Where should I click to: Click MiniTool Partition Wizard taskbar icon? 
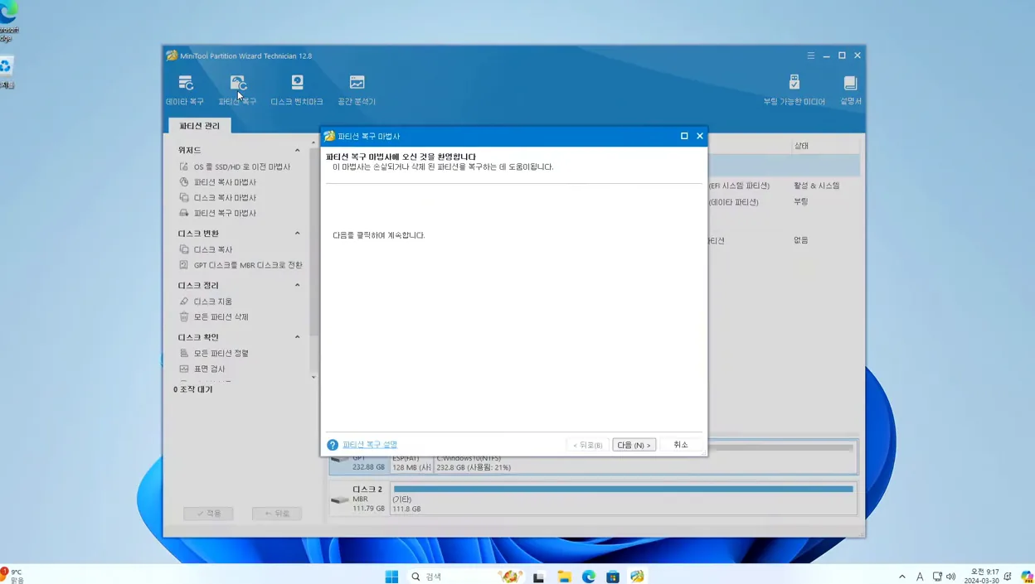pos(637,577)
